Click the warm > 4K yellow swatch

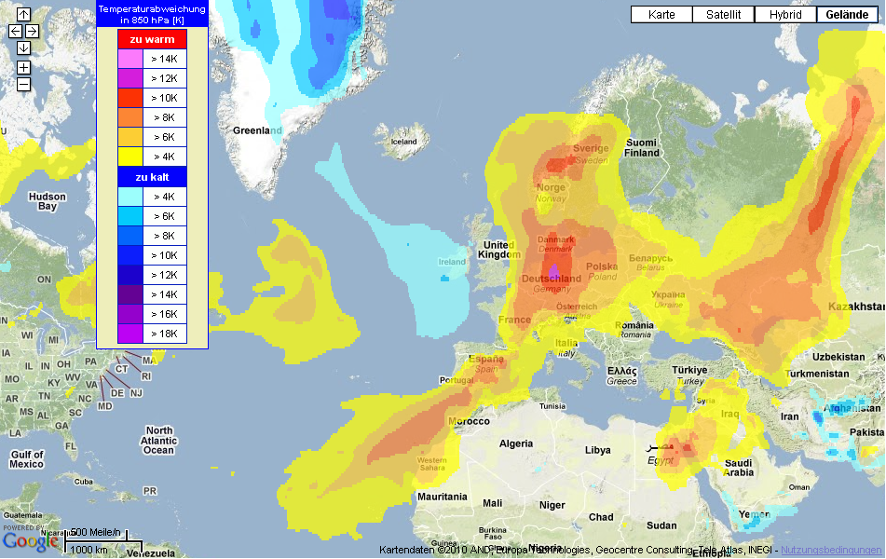[129, 157]
